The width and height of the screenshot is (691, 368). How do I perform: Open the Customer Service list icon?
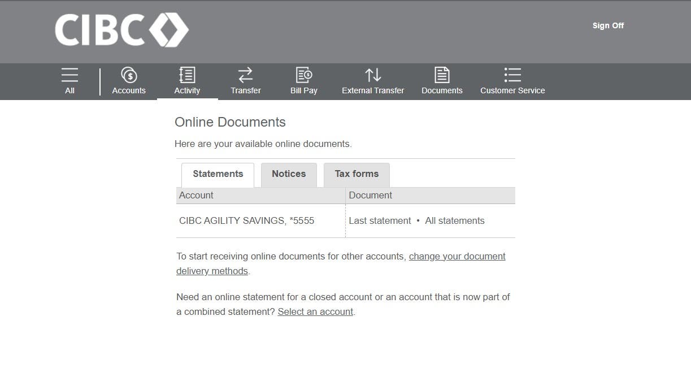(x=512, y=75)
